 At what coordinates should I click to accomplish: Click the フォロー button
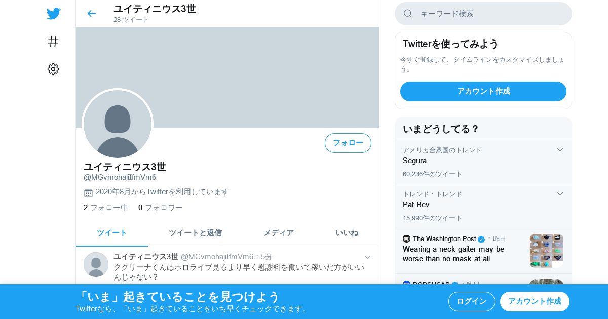pyautogui.click(x=348, y=143)
